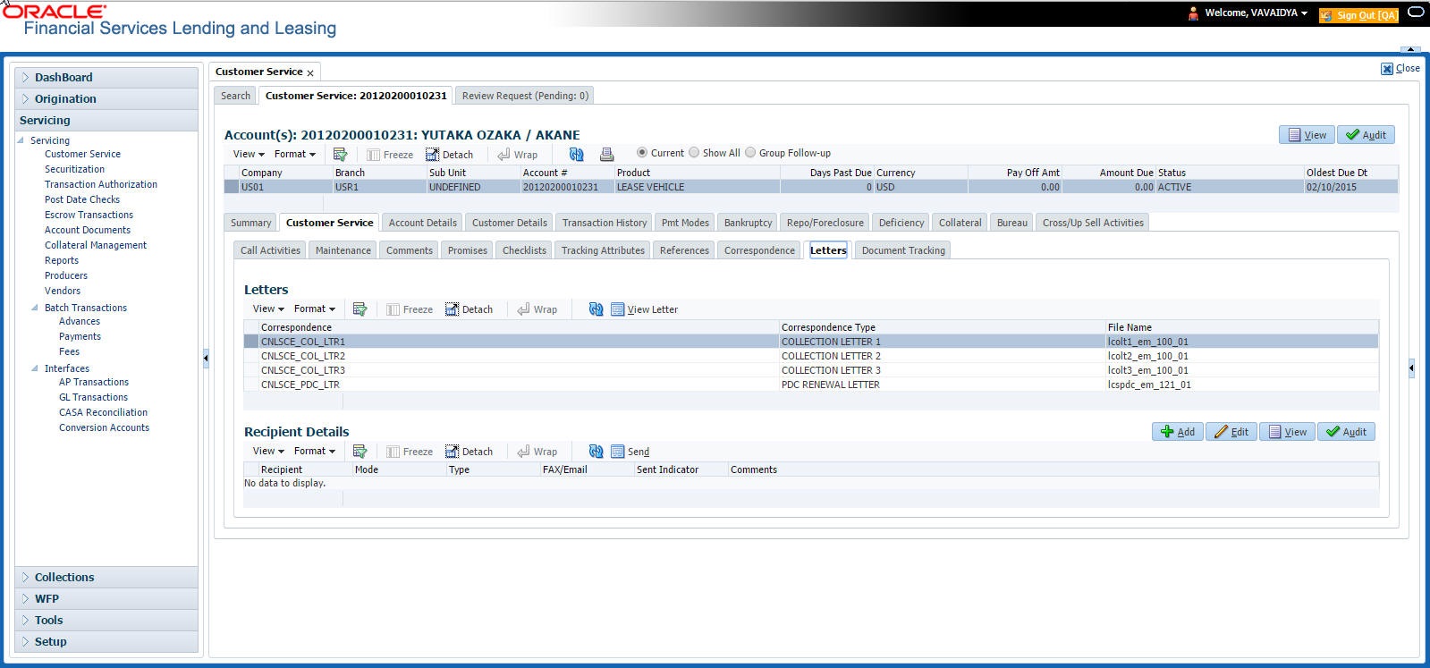The width and height of the screenshot is (1430, 668).
Task: Switch to the Account Details tab
Action: tap(422, 223)
